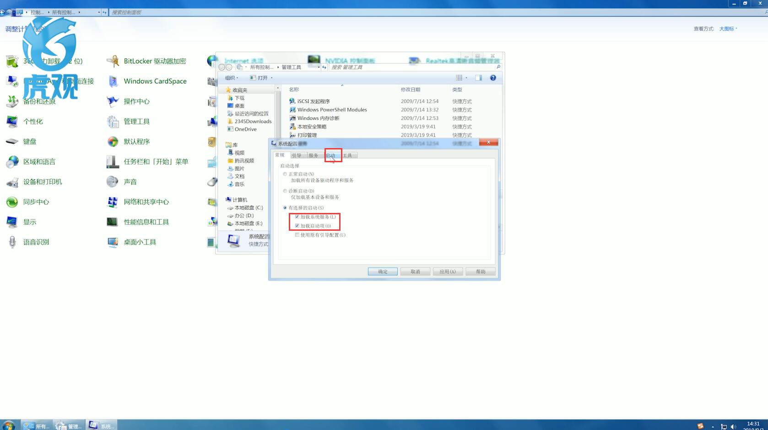Select 办公 (D:) drive in the navigation pane
The height and width of the screenshot is (430, 768).
click(241, 216)
